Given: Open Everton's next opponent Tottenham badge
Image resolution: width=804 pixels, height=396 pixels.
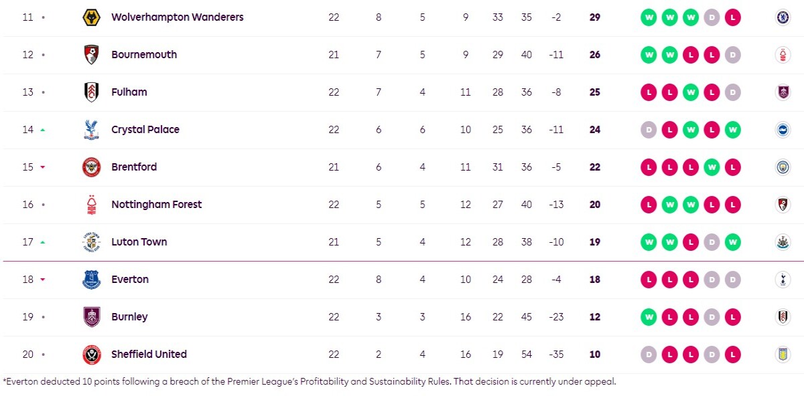Looking at the screenshot, I should 782,280.
